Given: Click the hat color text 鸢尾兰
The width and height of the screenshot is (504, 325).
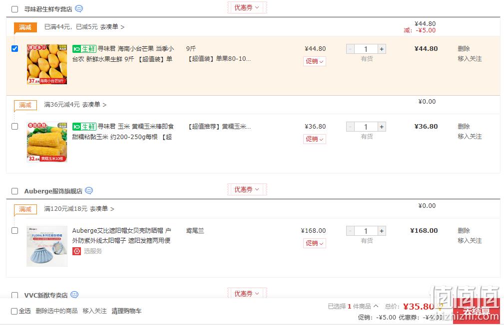Looking at the screenshot, I should 195,231.
